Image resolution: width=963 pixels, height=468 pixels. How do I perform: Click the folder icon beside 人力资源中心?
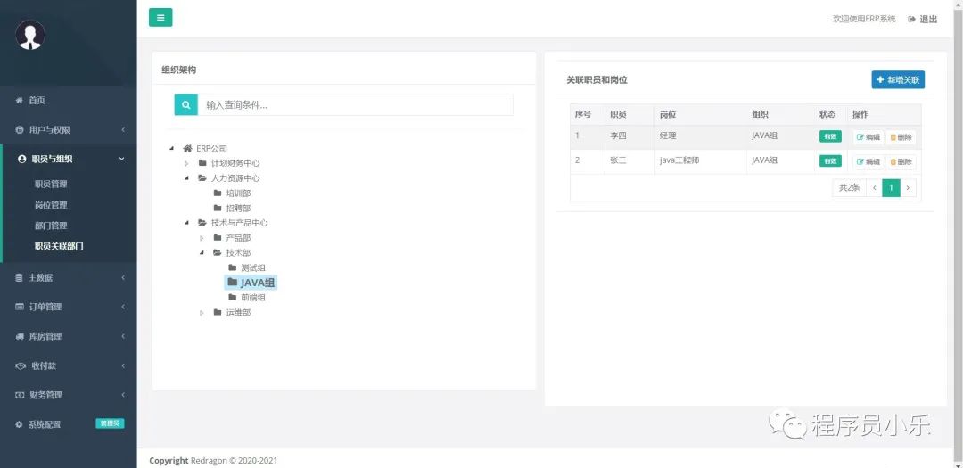pos(202,178)
